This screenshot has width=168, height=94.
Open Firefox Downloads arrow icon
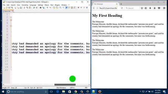point(150,8)
